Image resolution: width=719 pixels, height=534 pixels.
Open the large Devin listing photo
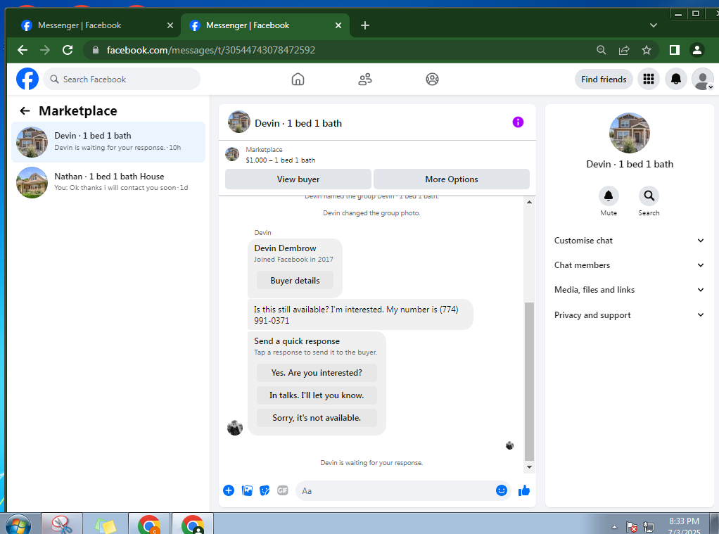pos(629,133)
